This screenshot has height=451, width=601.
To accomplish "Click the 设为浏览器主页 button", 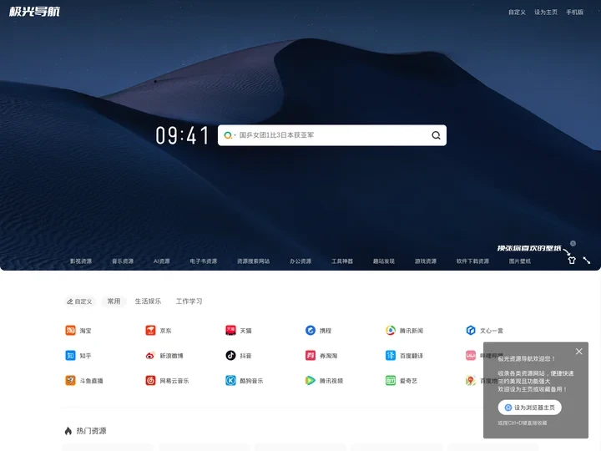I will 530,408.
